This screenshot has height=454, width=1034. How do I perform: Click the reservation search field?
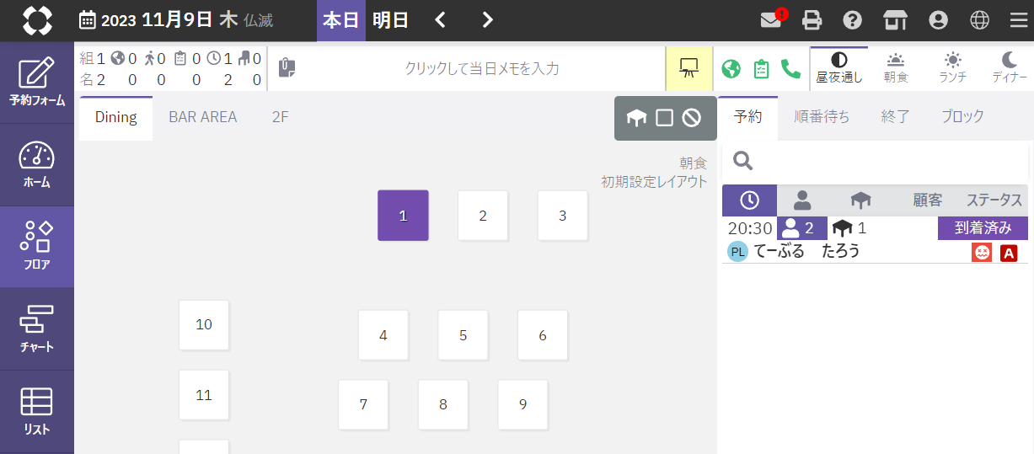[875, 162]
